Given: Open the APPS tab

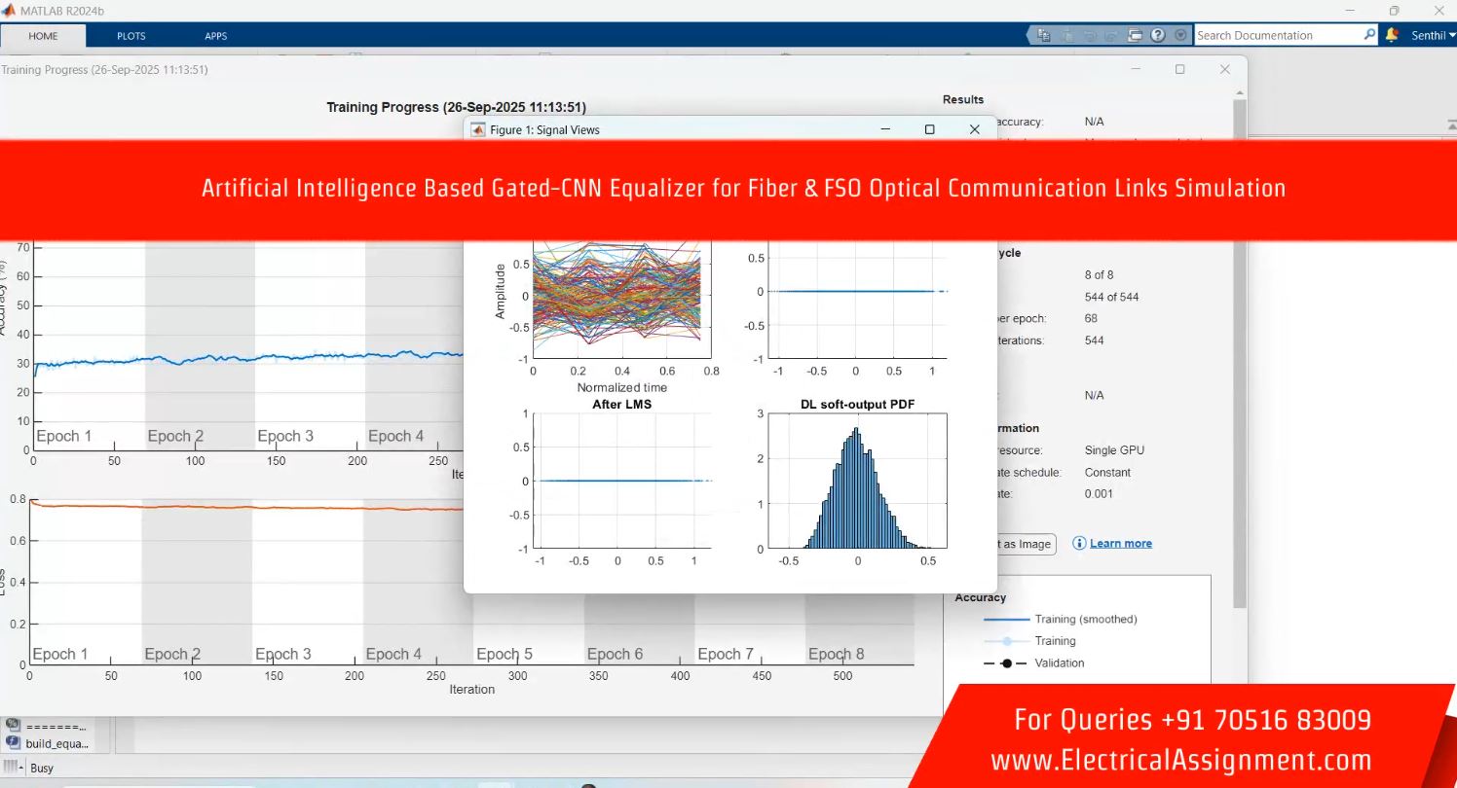Looking at the screenshot, I should coord(215,36).
